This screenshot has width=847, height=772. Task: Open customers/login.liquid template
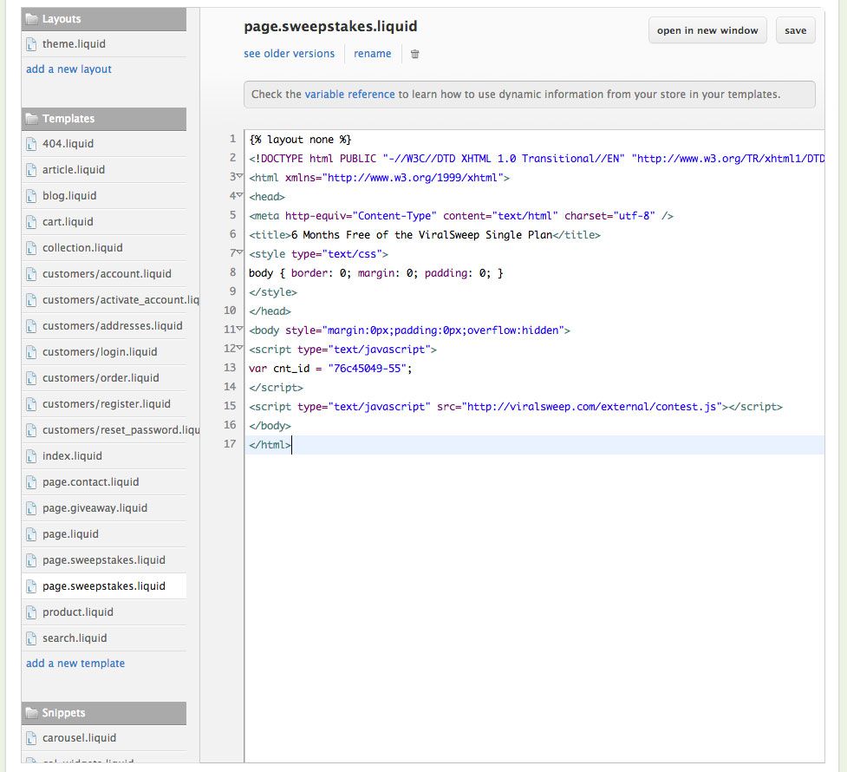pyautogui.click(x=100, y=352)
